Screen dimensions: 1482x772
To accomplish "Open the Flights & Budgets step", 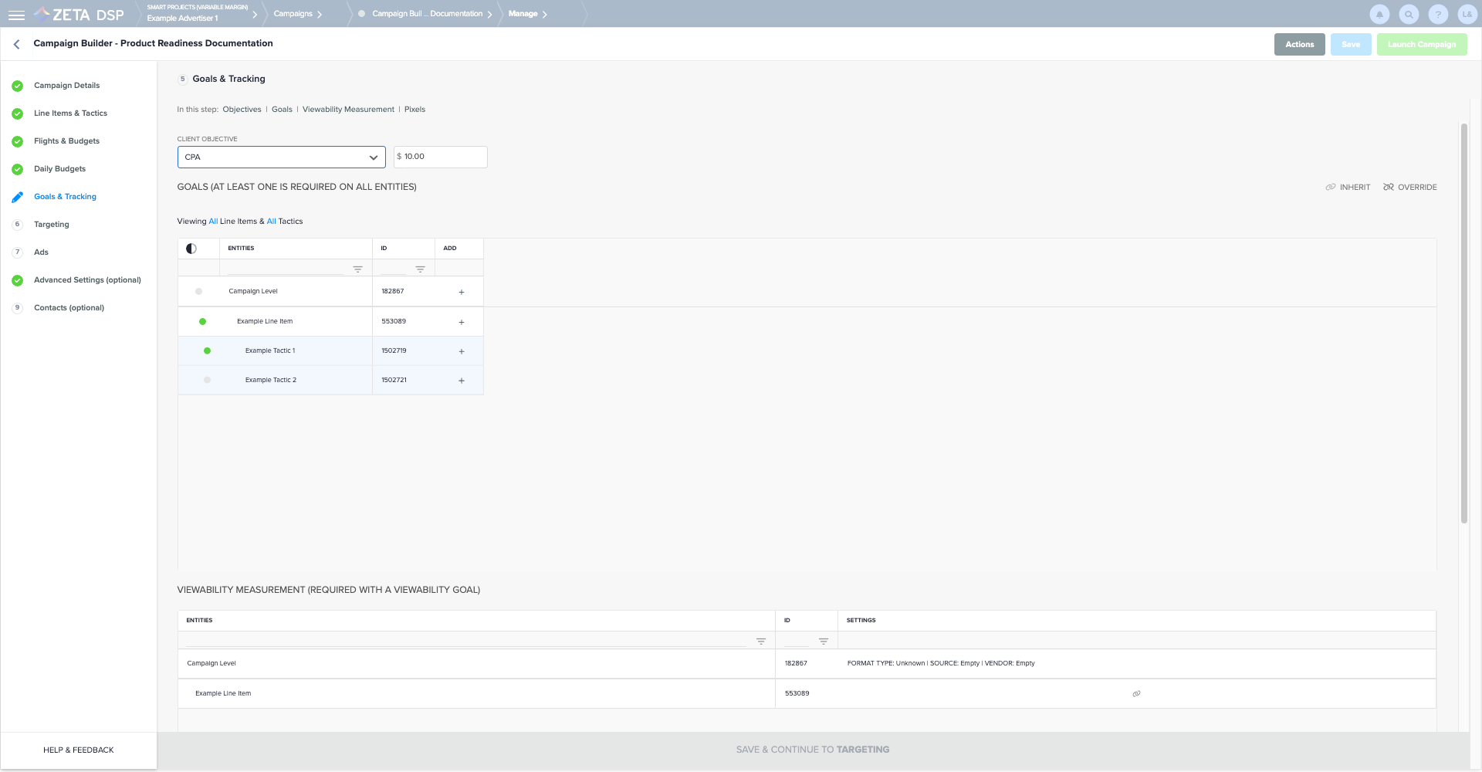I will (x=66, y=141).
